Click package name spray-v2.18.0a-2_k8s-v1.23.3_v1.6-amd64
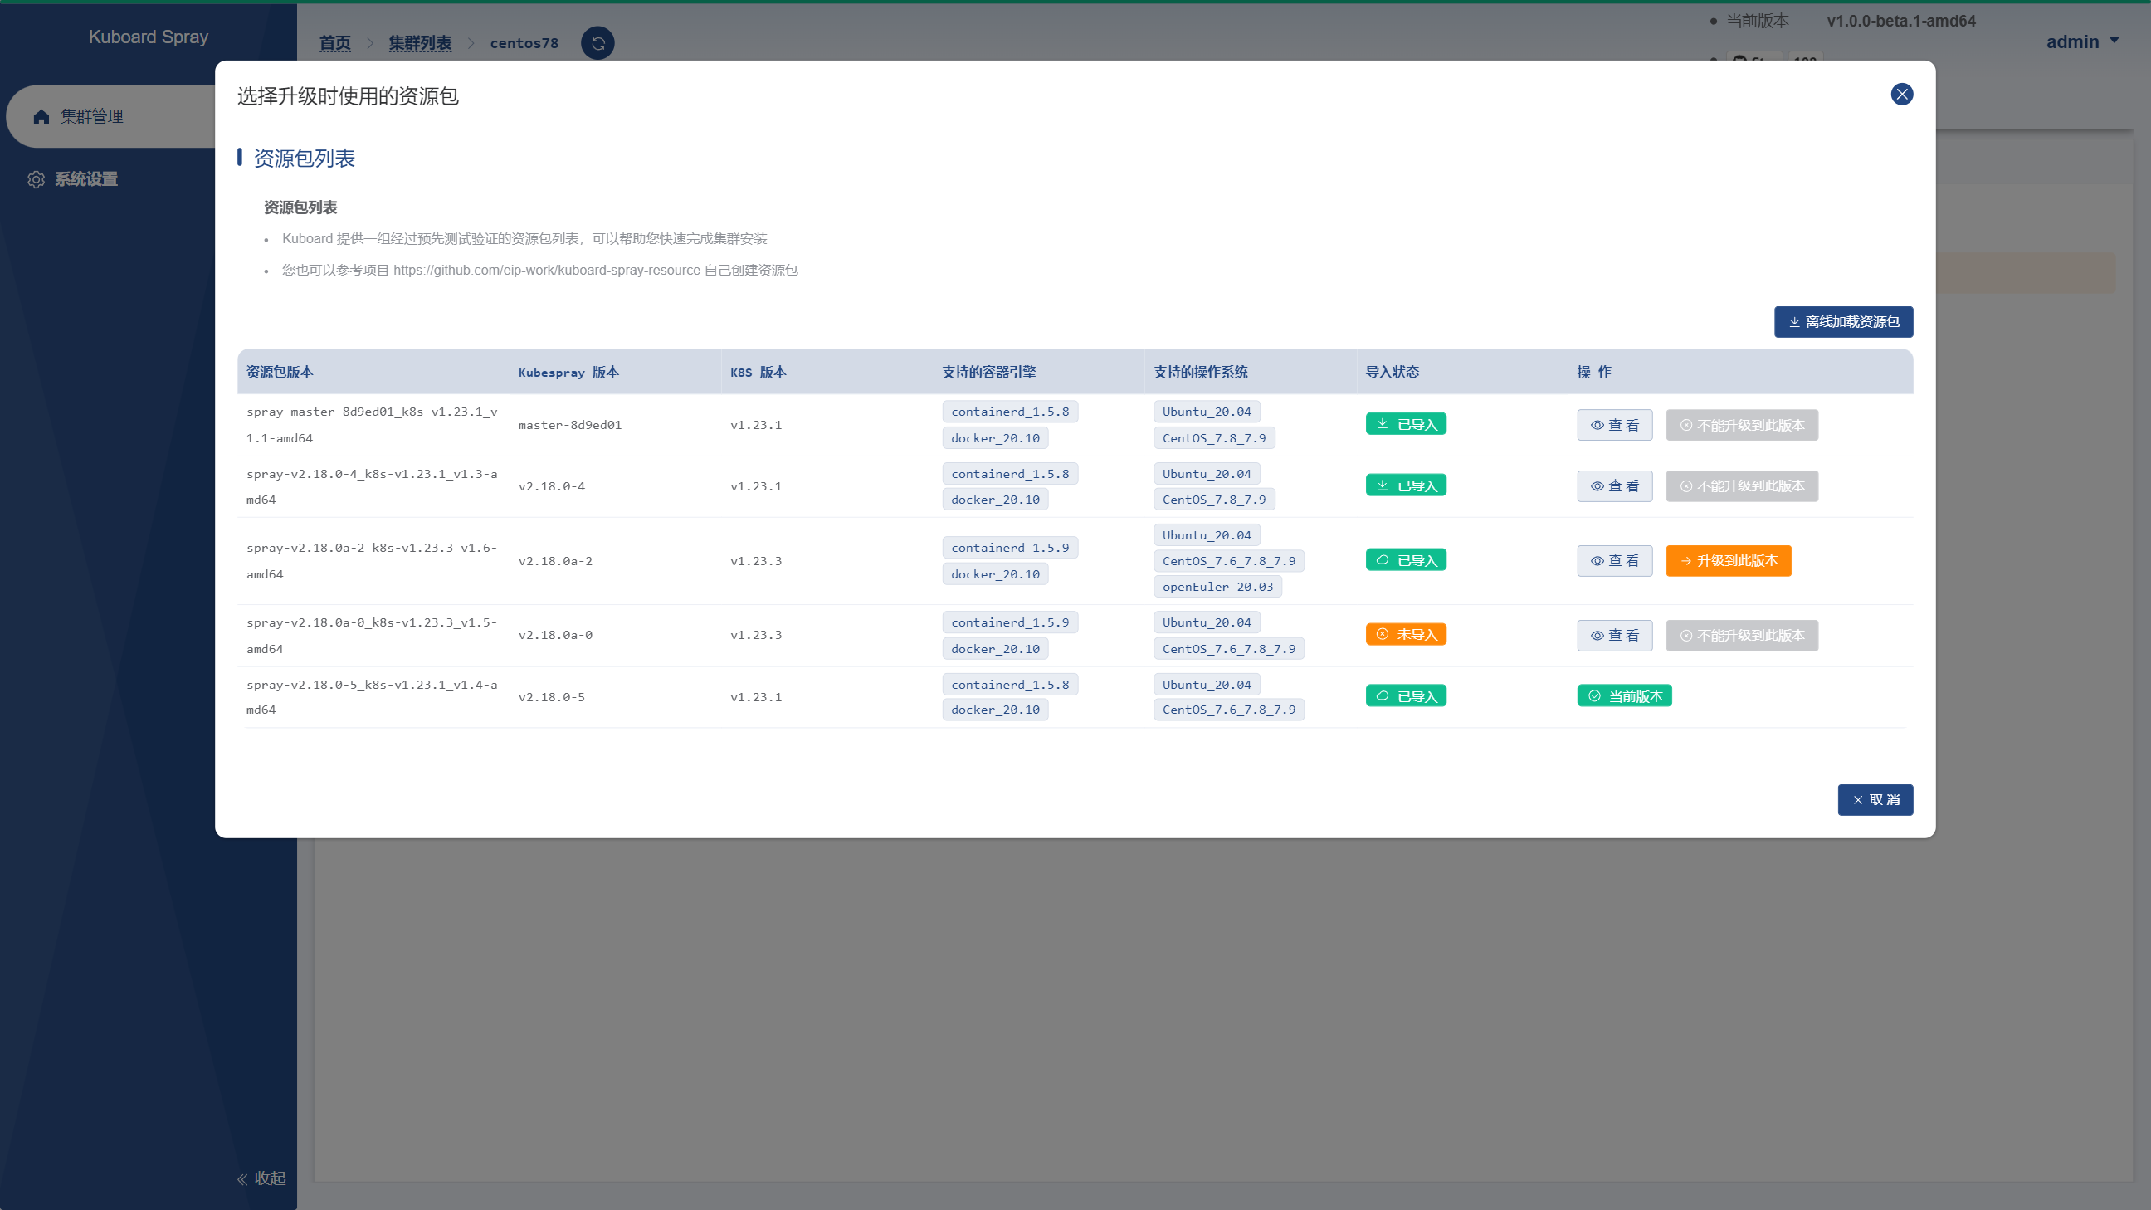Image resolution: width=2151 pixels, height=1210 pixels. (x=372, y=561)
